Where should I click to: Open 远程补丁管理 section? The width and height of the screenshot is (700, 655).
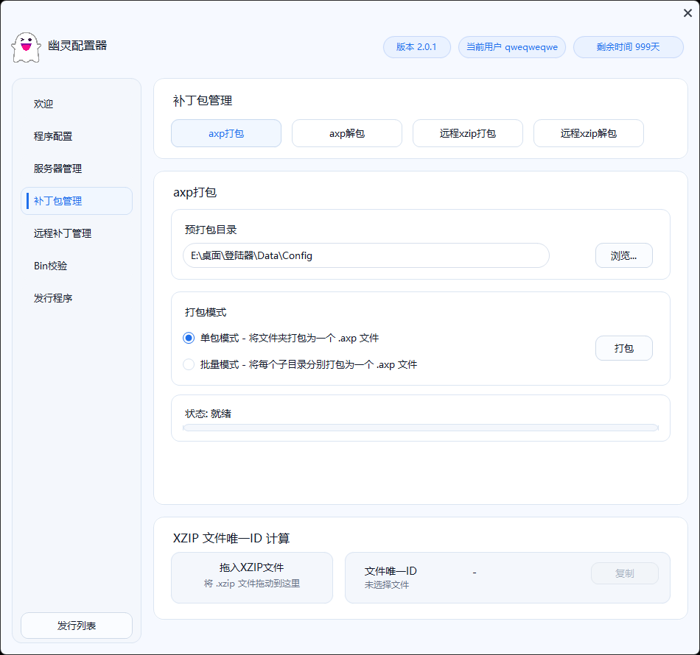tap(77, 233)
